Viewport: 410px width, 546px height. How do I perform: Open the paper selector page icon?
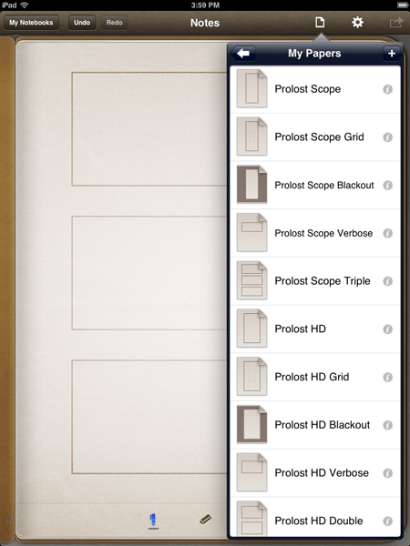pyautogui.click(x=320, y=22)
